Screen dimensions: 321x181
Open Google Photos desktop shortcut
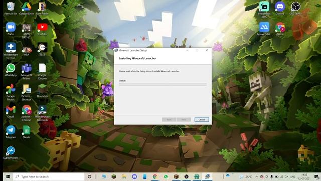pyautogui.click(x=11, y=92)
